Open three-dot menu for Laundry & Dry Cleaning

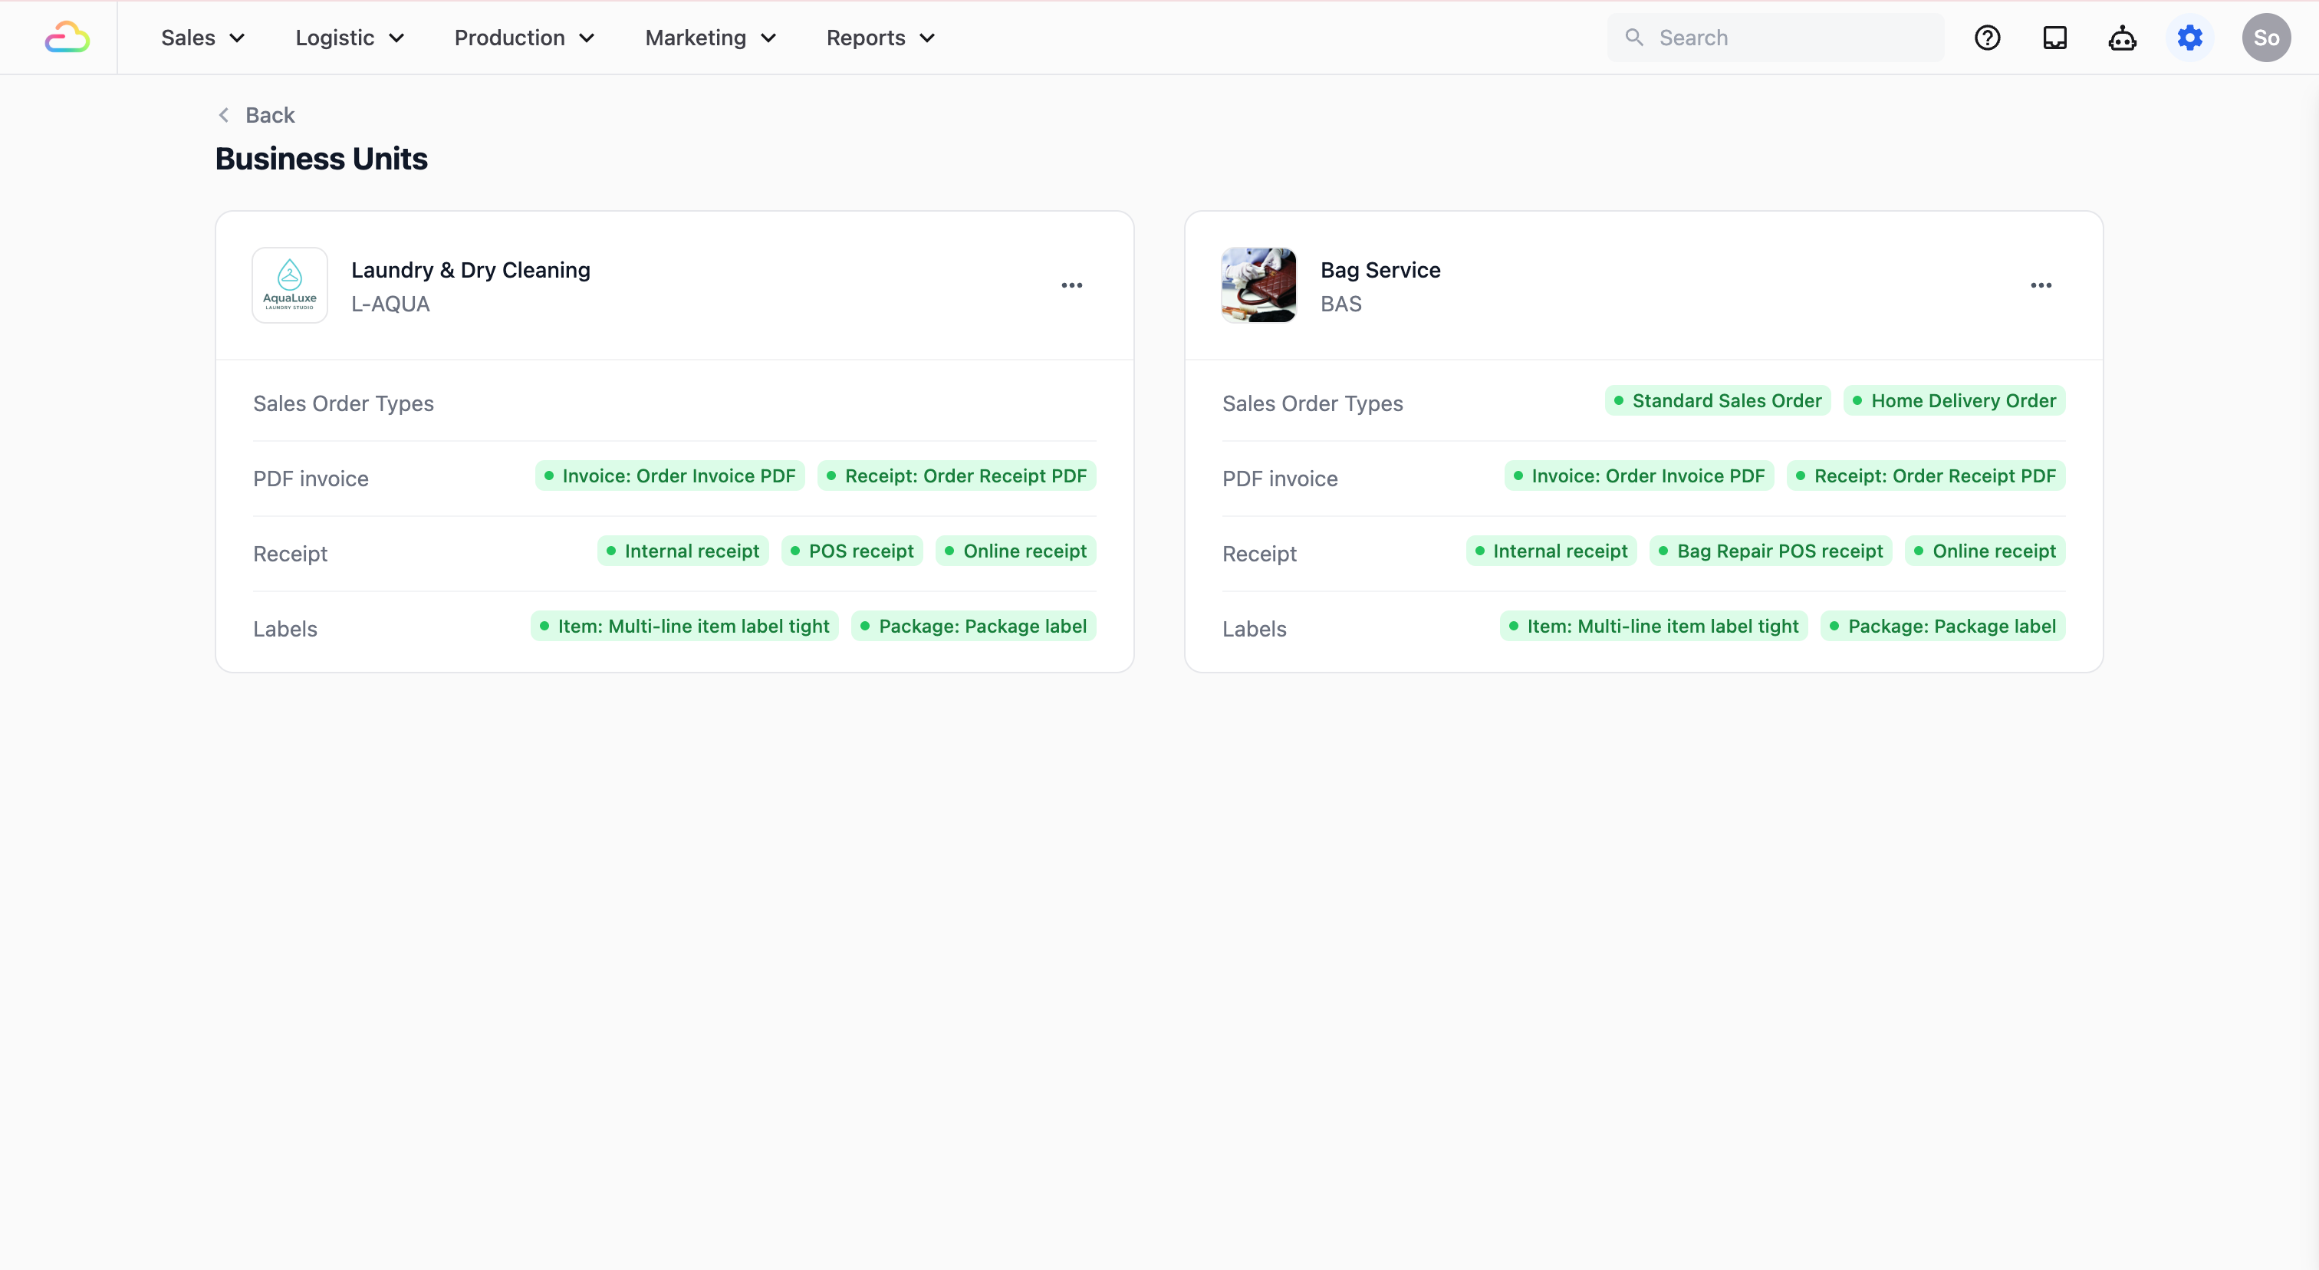1071,285
